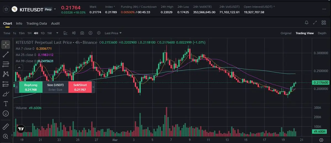Open chart settings hexagon icon
This screenshot has height=143, width=331.
point(99,33)
